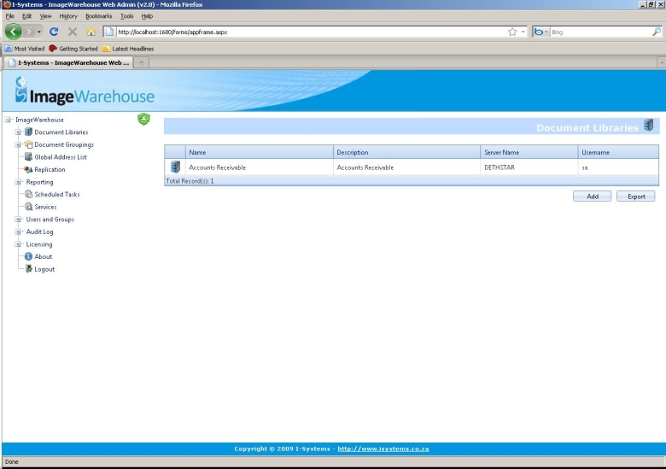Open the isystems.co.za footer link

383,448
